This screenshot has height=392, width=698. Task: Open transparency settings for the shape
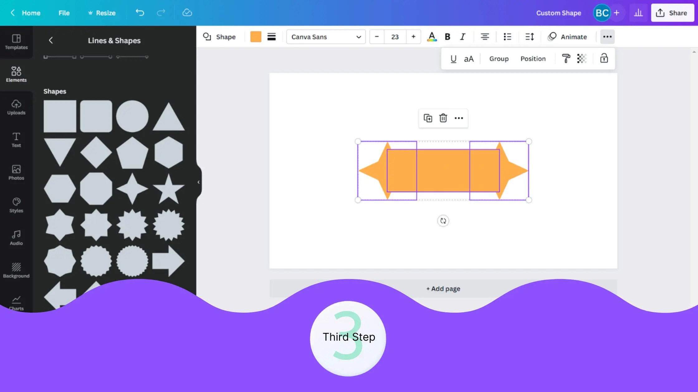coord(582,58)
